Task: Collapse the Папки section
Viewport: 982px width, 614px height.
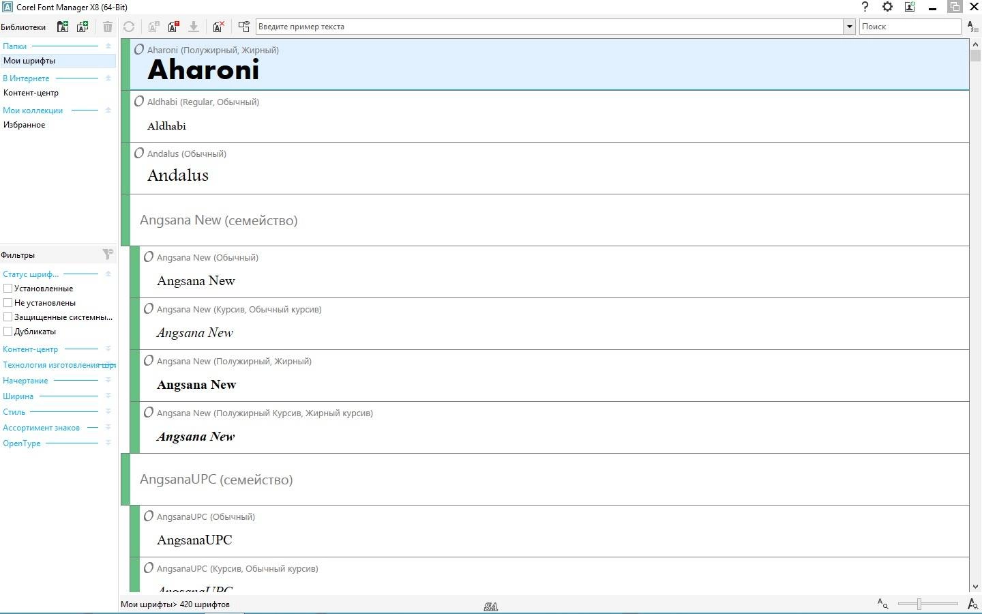Action: point(108,46)
